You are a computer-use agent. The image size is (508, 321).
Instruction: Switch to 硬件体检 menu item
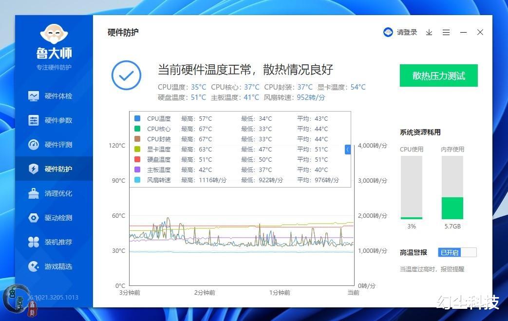coord(54,96)
